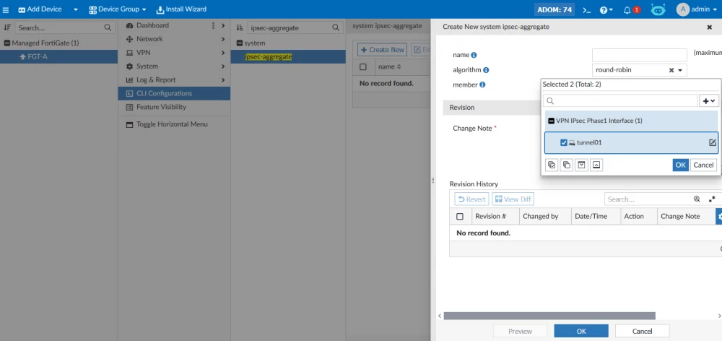
Task: Open revision history column settings gear
Action: pyautogui.click(x=719, y=216)
